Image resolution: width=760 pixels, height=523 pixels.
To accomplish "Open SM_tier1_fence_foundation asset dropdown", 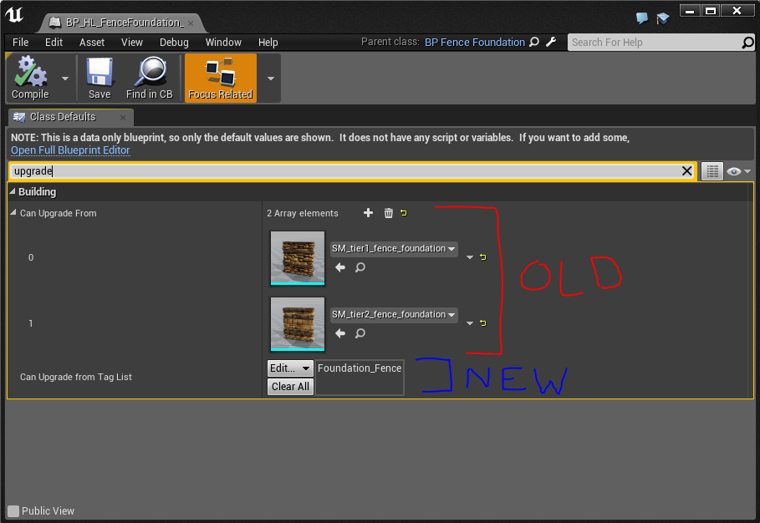I will pyautogui.click(x=394, y=249).
